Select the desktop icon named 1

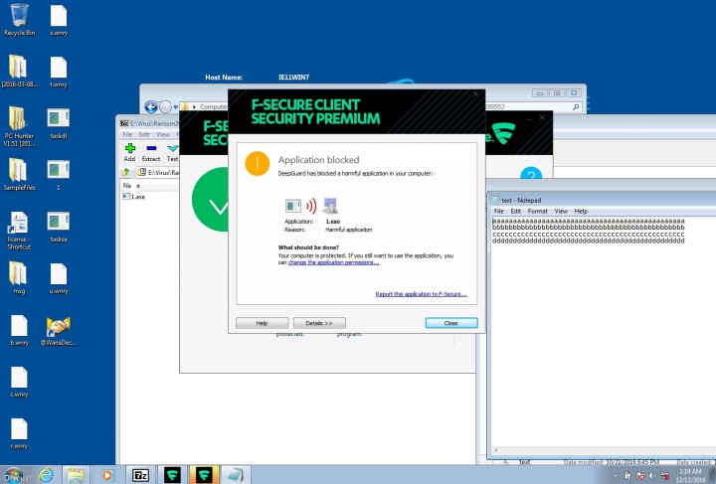click(59, 175)
